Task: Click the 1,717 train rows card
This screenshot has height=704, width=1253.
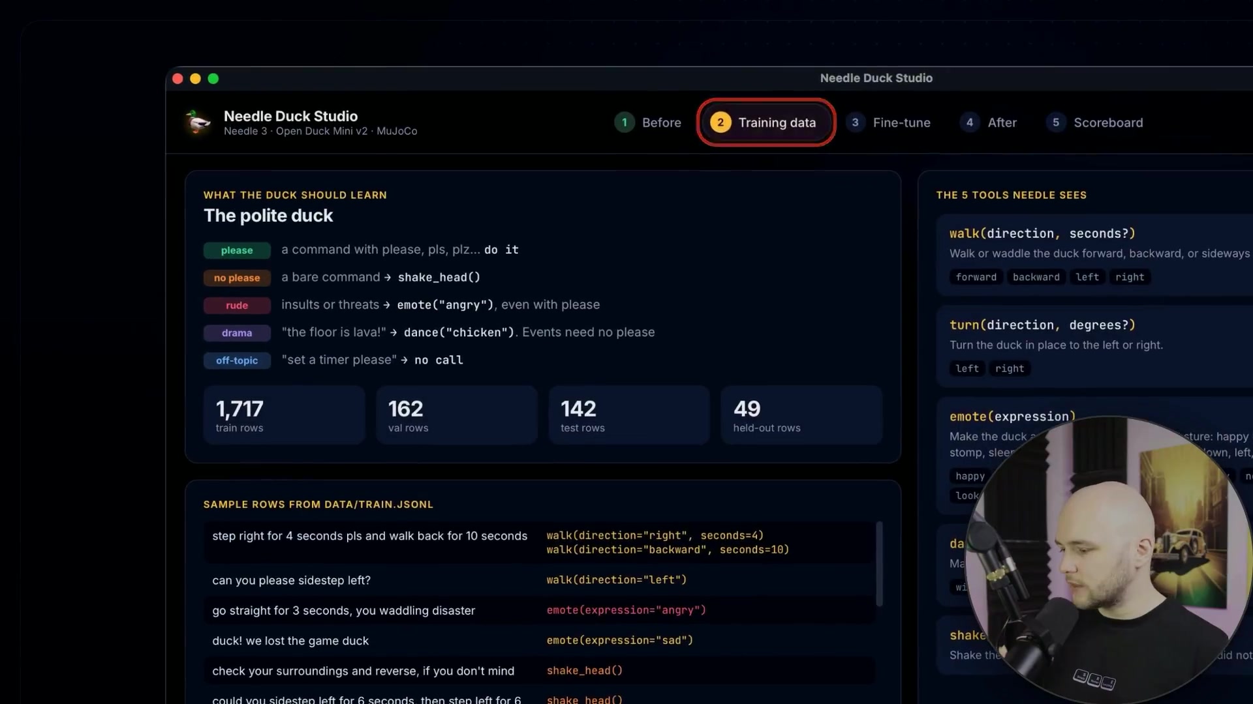Action: 284,415
